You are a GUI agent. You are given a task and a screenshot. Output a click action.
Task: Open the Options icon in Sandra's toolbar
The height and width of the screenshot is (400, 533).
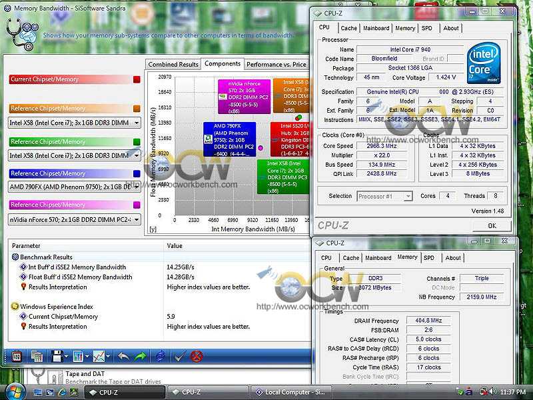coord(16,357)
